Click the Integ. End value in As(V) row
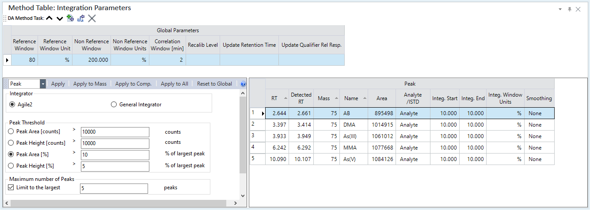The image size is (590, 210). (472, 159)
